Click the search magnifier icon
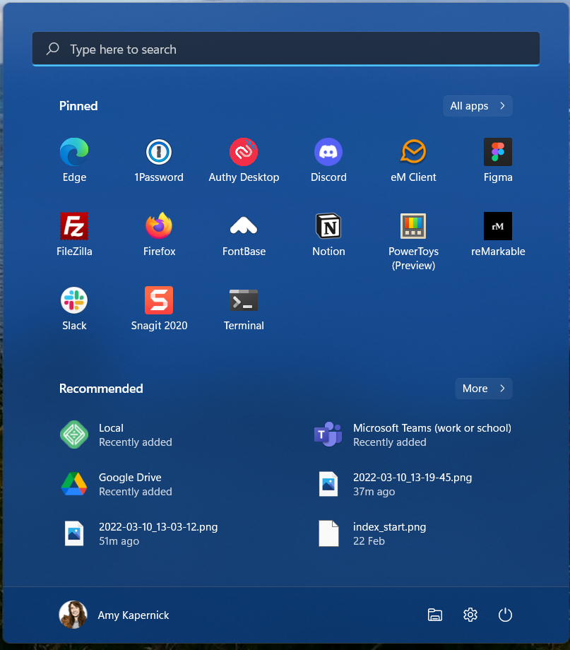Image resolution: width=570 pixels, height=650 pixels. 53,49
